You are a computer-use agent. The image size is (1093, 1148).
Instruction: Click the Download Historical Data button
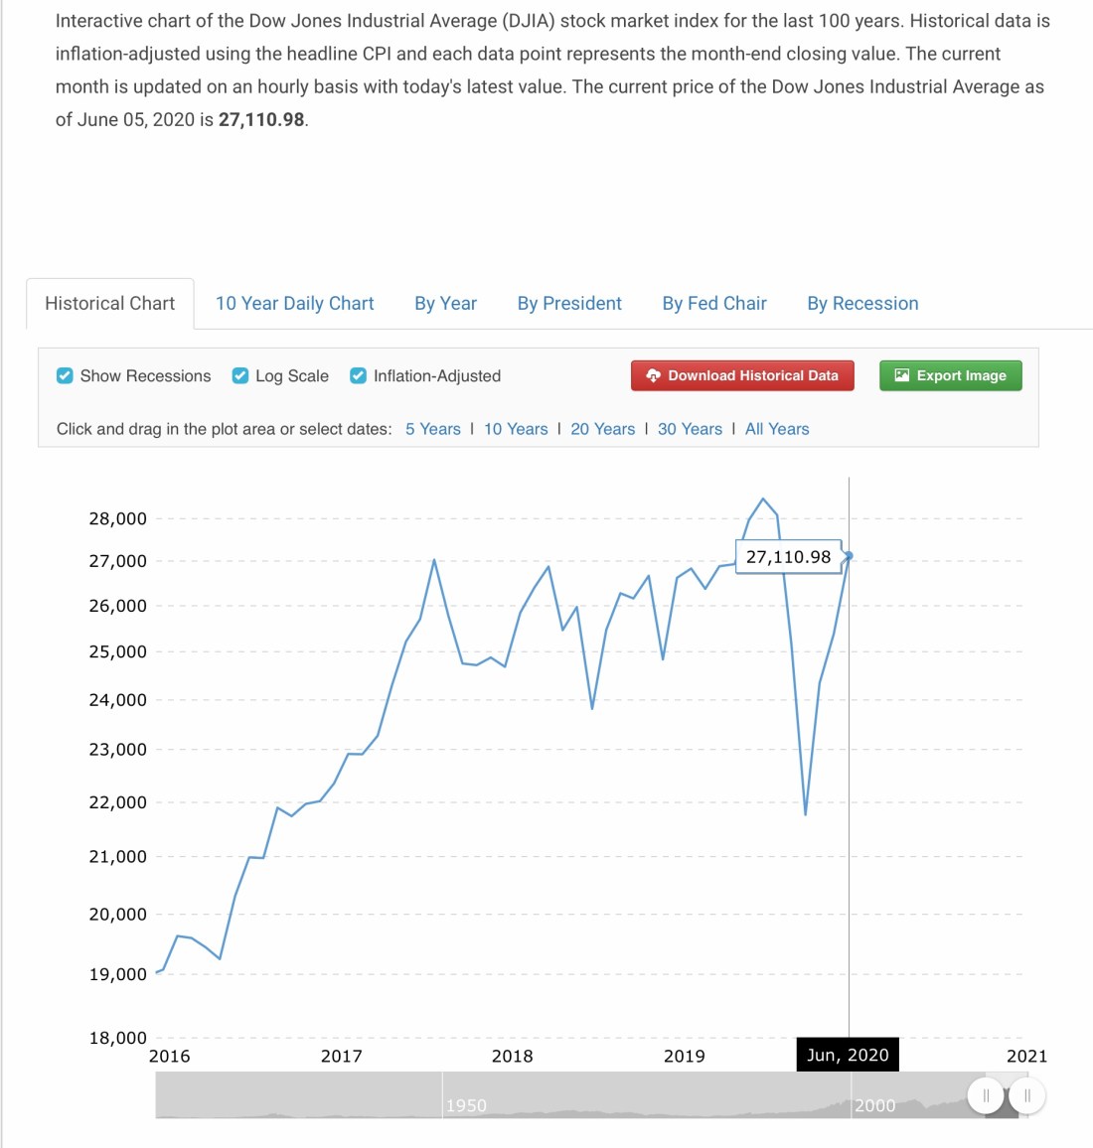click(x=742, y=375)
